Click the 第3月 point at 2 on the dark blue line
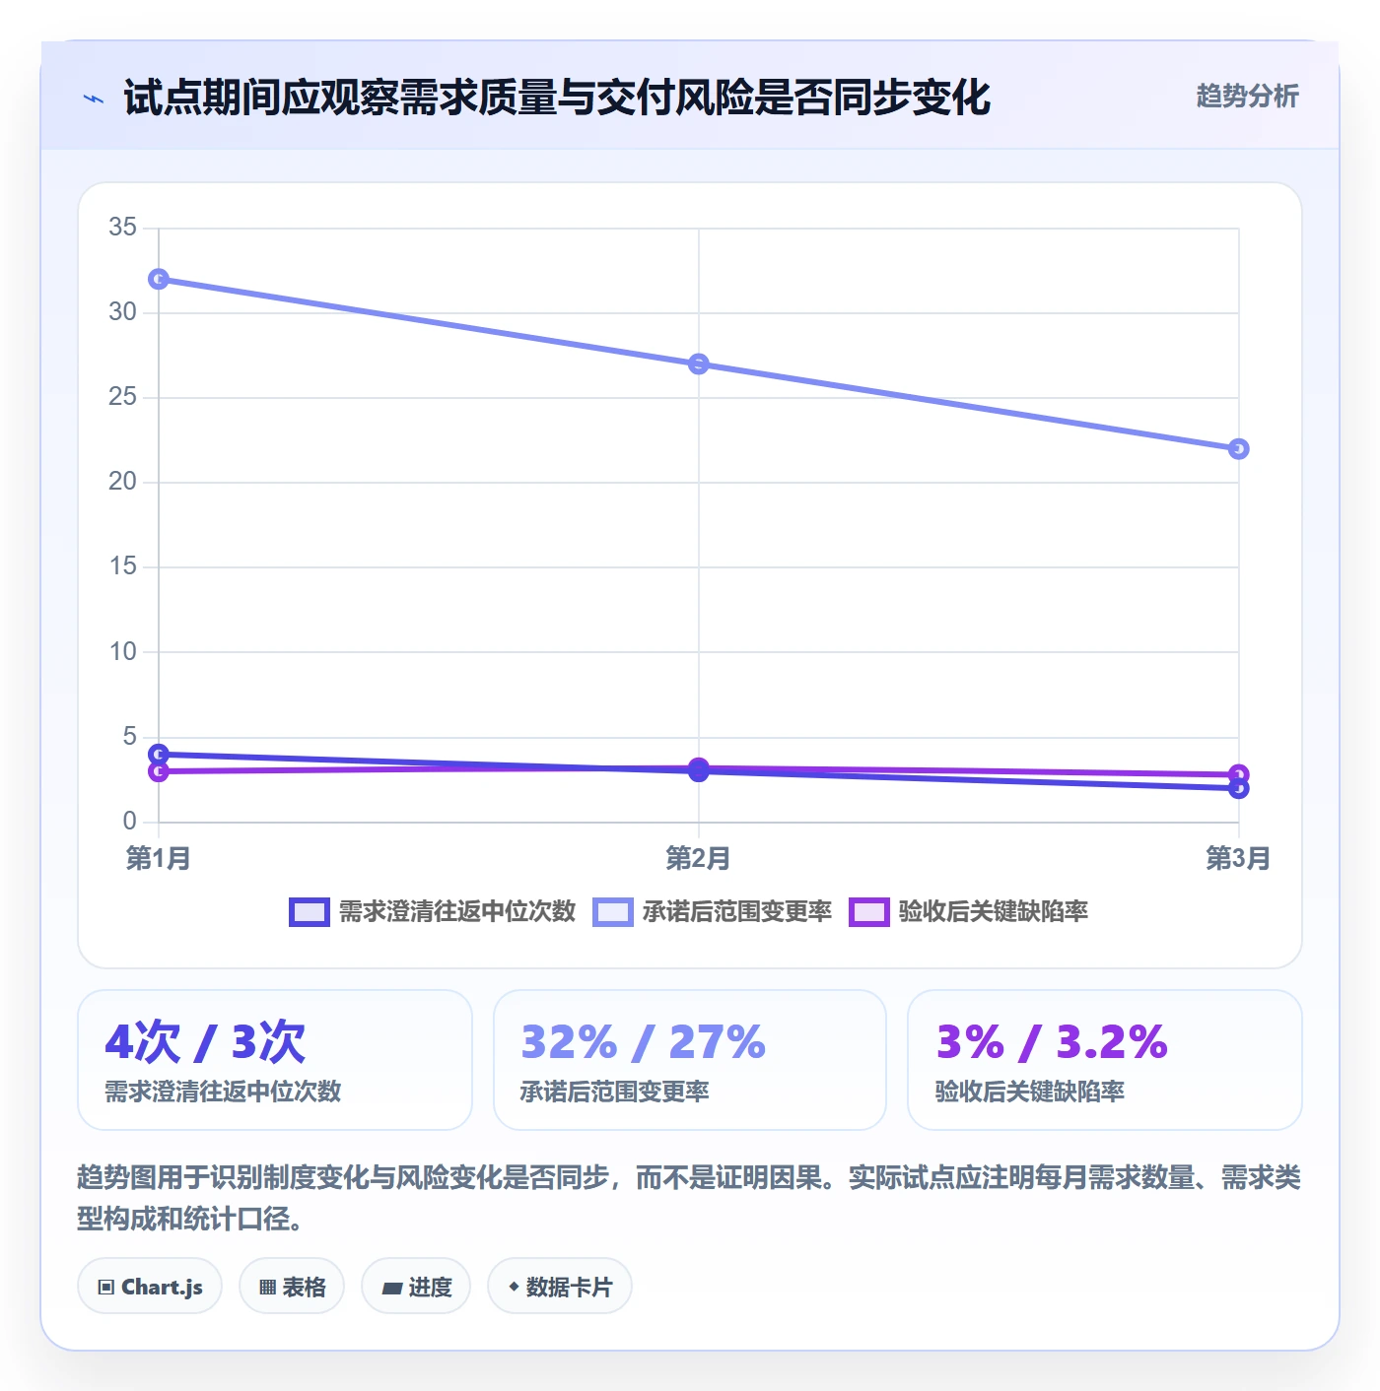This screenshot has width=1380, height=1391. (1239, 788)
